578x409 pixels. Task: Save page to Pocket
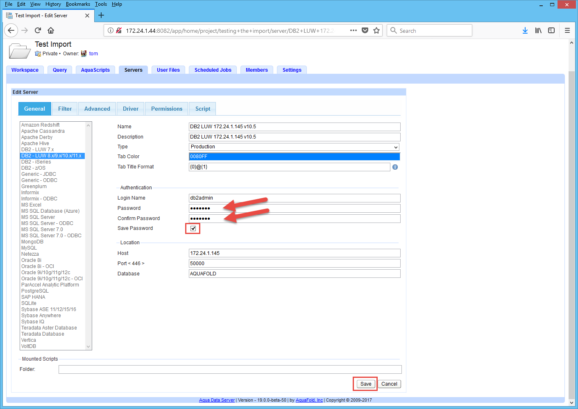pyautogui.click(x=365, y=30)
